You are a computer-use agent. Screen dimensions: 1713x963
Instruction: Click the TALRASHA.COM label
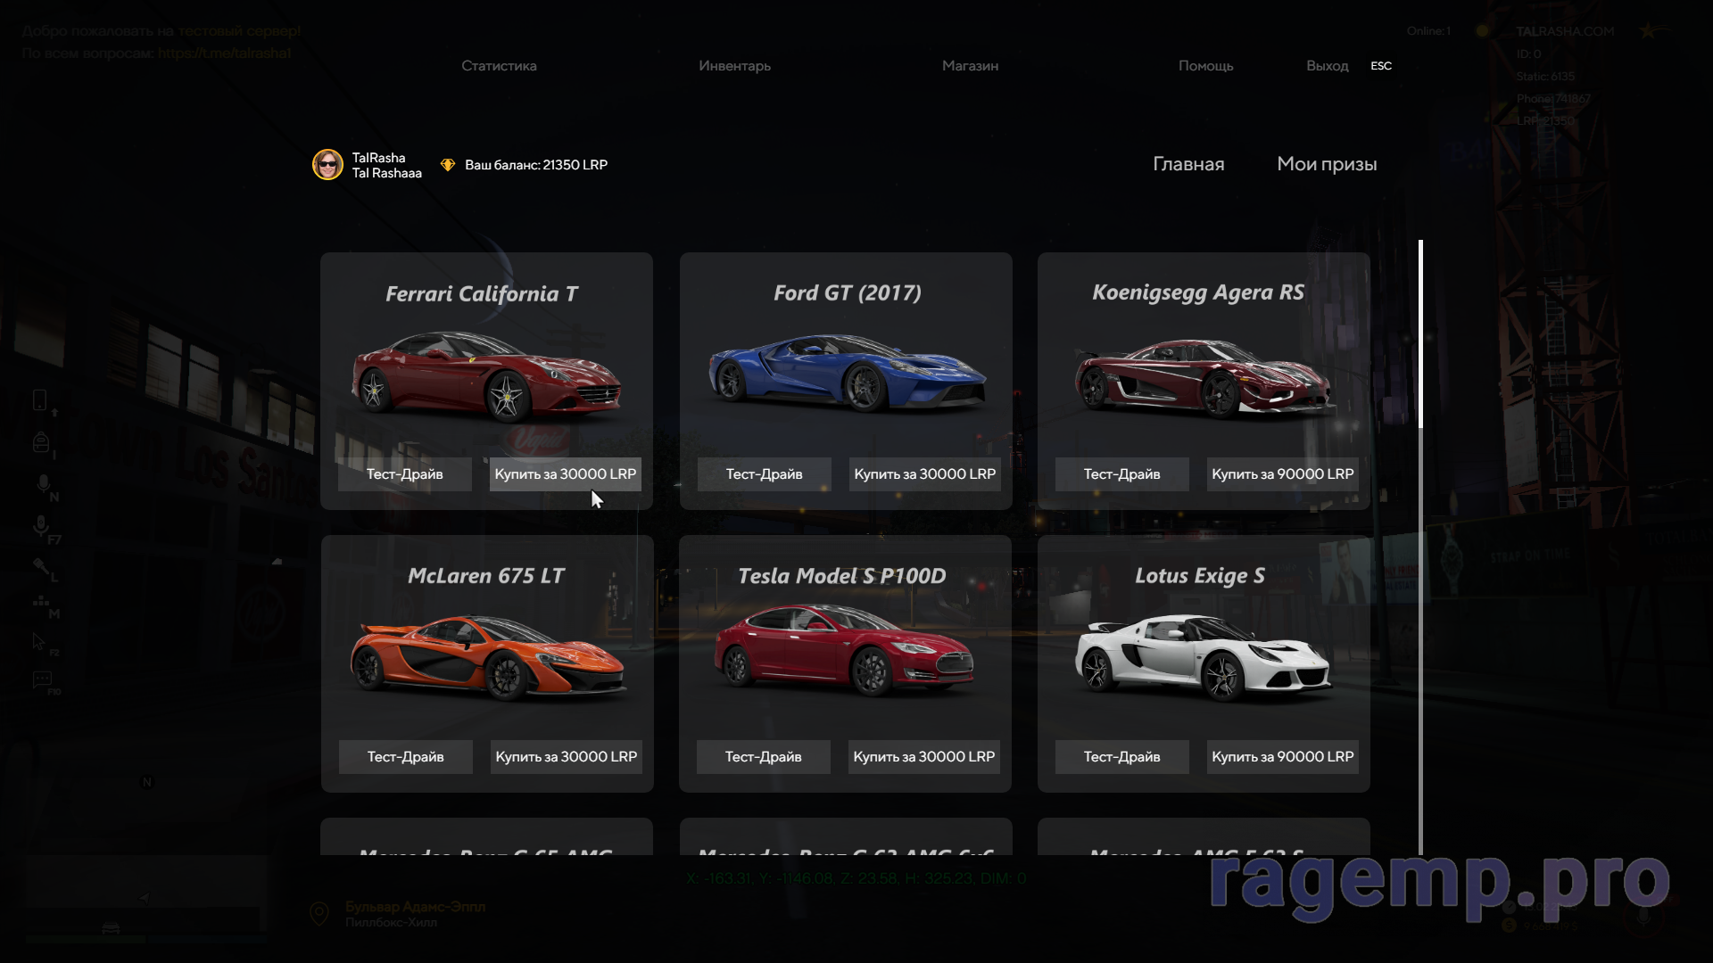pos(1565,31)
